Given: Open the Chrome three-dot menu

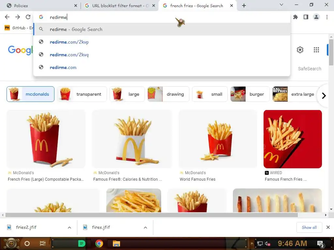Looking at the screenshot, I should click(x=327, y=17).
